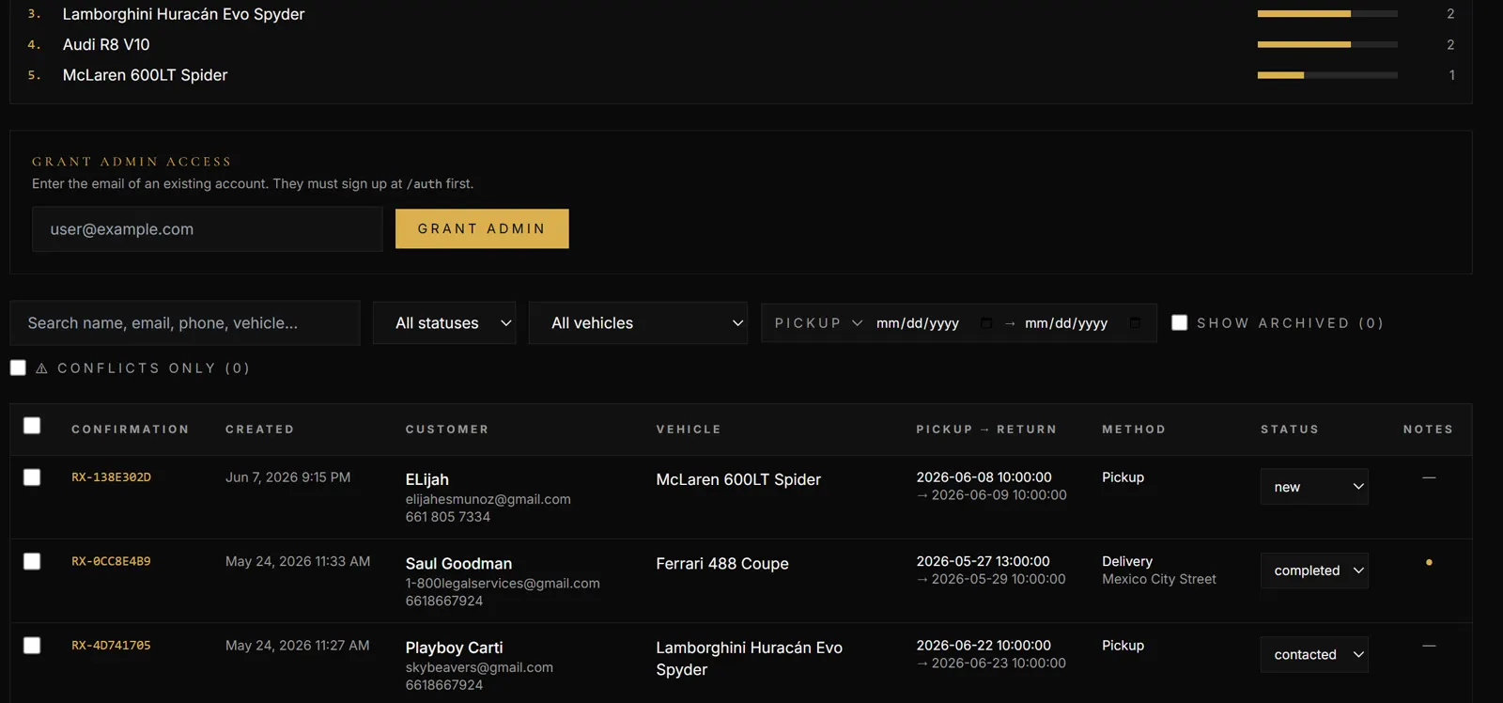The image size is (1503, 703).
Task: Open confirmation RX-0CC8E4B9
Action: tap(111, 561)
